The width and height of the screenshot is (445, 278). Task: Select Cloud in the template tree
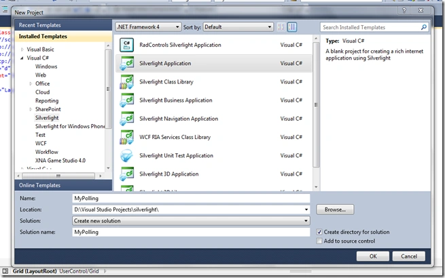click(x=43, y=92)
